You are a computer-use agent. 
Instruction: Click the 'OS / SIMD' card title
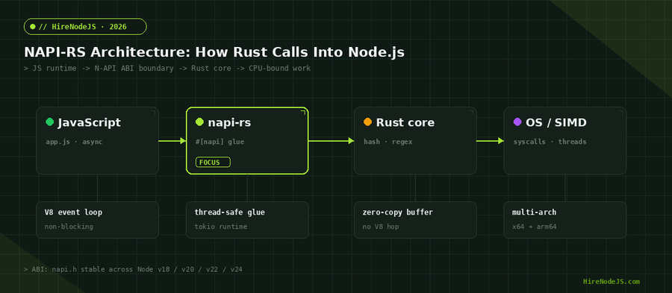pos(556,123)
